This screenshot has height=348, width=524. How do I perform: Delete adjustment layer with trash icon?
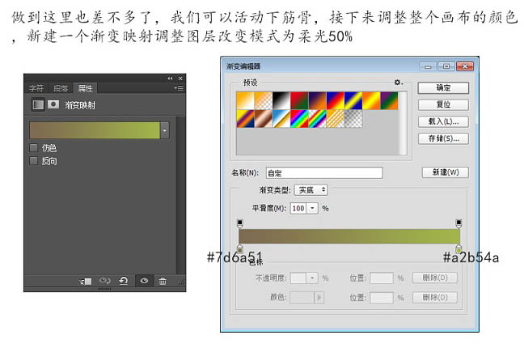(163, 281)
